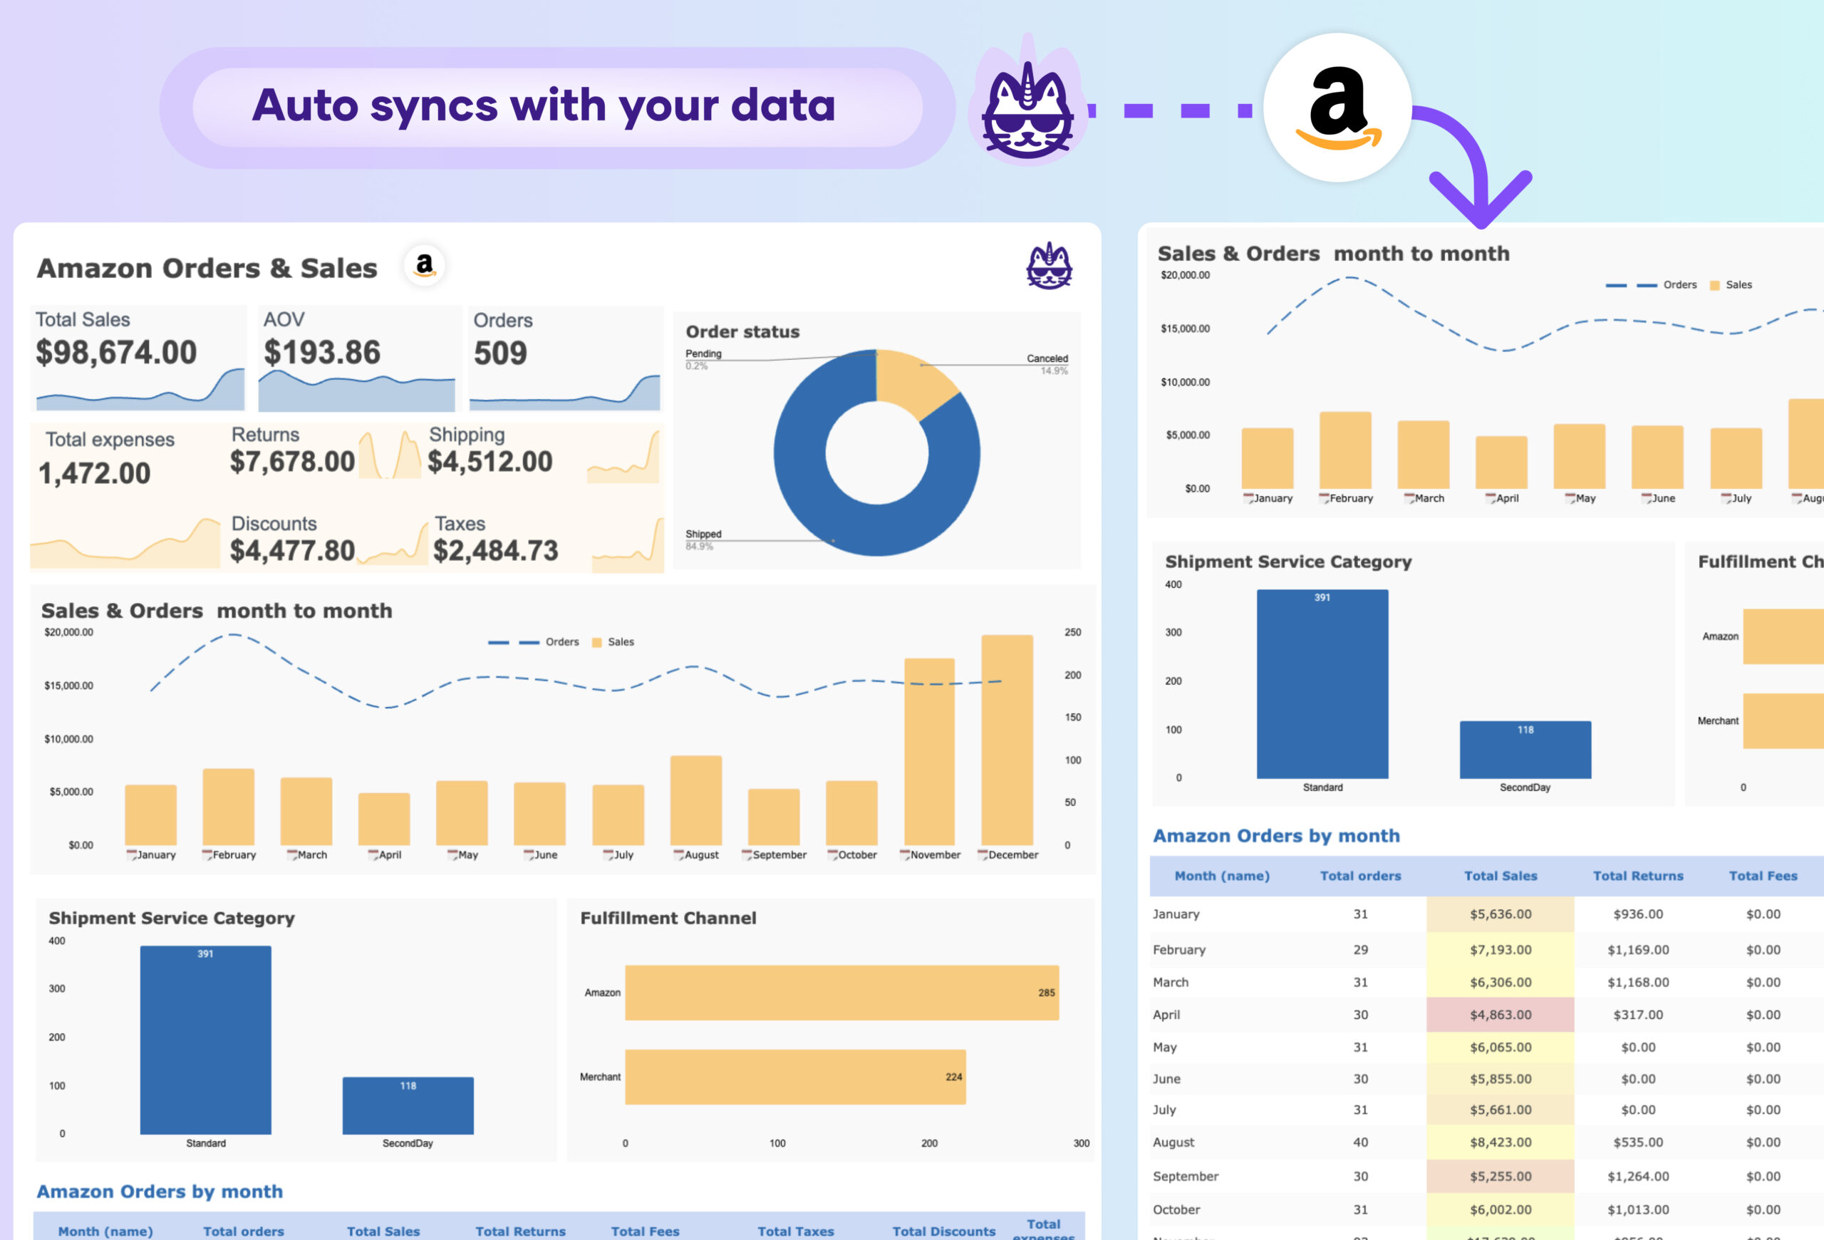Select the highlighted April Total Sales cell
The image size is (1824, 1240).
[x=1501, y=1014]
